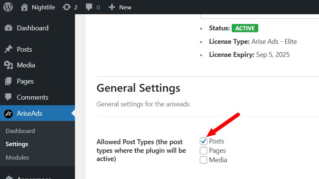Viewport: 319px width, 179px height.
Task: Click the comments bubble icon in admin bar
Action: point(89,7)
